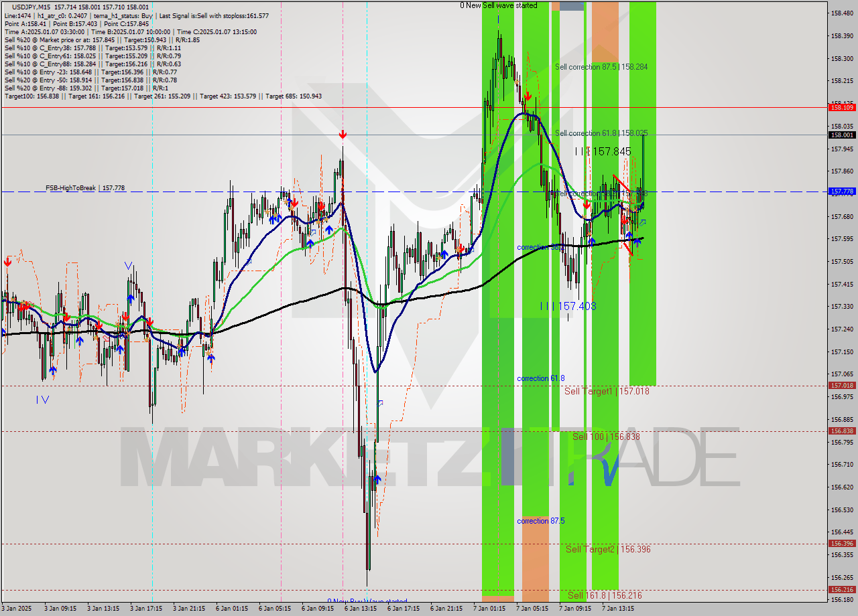
Task: Click the 'FSB-HighToBreak | 157.778' label
Action: 85,188
